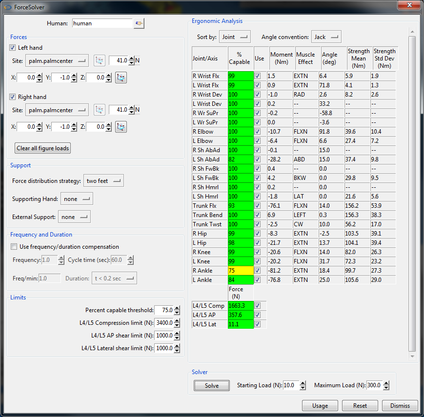Click the Trunk Bend row label
The width and height of the screenshot is (424, 417).
coord(210,215)
